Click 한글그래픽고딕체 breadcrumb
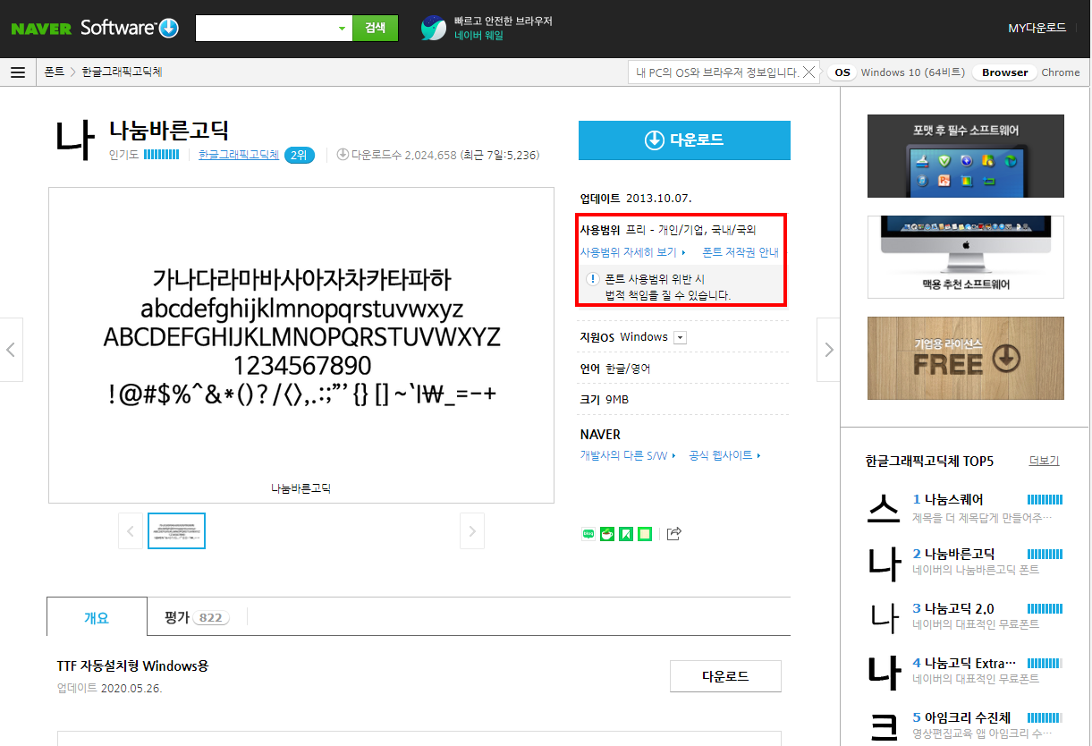This screenshot has width=1092, height=746. coord(122,72)
